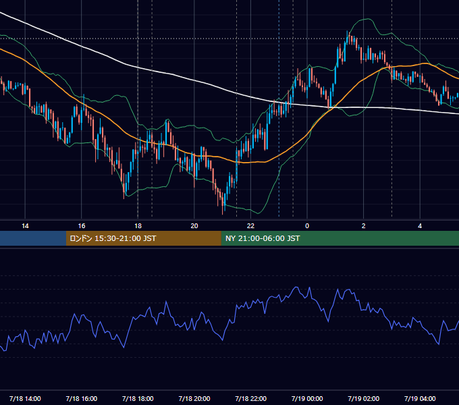This screenshot has width=459, height=405.
Task: Click the 7/18 16:00 time label
Action: pyautogui.click(x=82, y=398)
